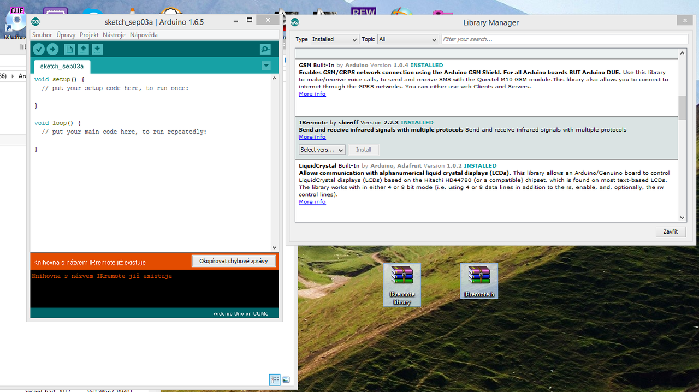699x392 pixels.
Task: Open the Nástroje menu
Action: 114,35
